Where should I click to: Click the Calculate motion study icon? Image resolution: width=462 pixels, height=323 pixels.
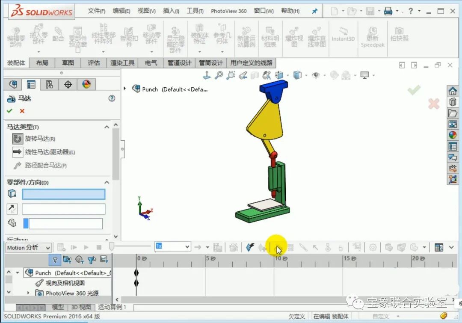[61, 247]
